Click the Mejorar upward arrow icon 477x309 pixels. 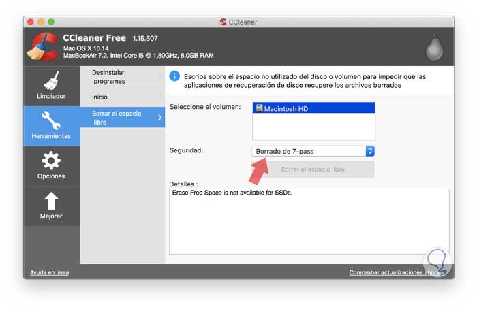coord(51,201)
